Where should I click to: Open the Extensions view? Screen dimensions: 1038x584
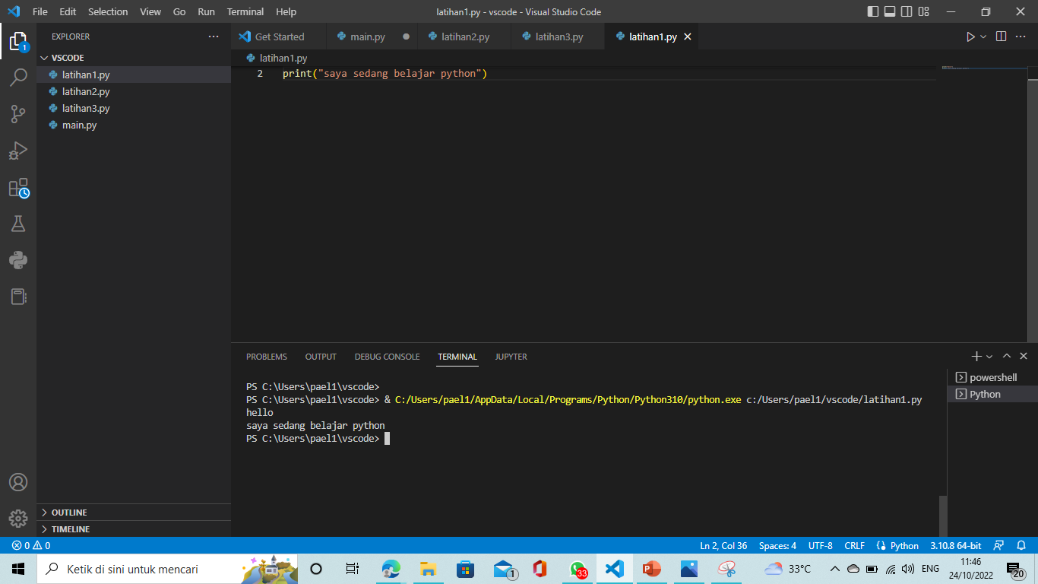coord(18,187)
